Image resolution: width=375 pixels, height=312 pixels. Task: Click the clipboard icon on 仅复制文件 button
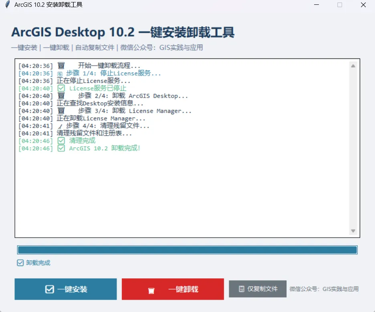pyautogui.click(x=242, y=289)
